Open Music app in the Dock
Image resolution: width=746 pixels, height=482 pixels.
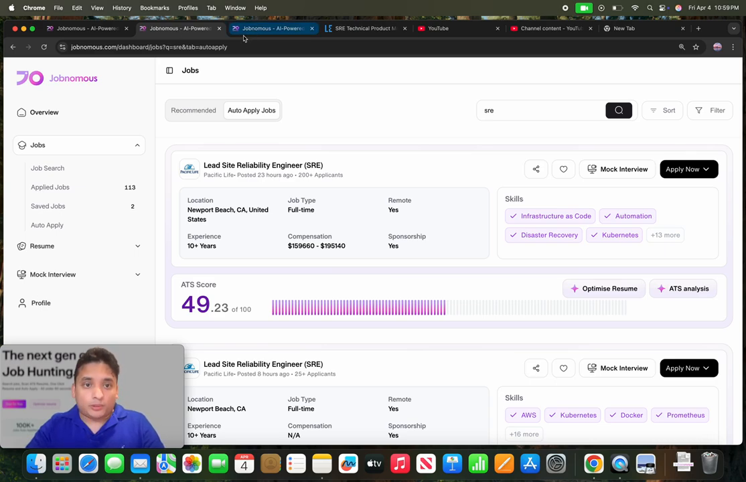[400, 463]
